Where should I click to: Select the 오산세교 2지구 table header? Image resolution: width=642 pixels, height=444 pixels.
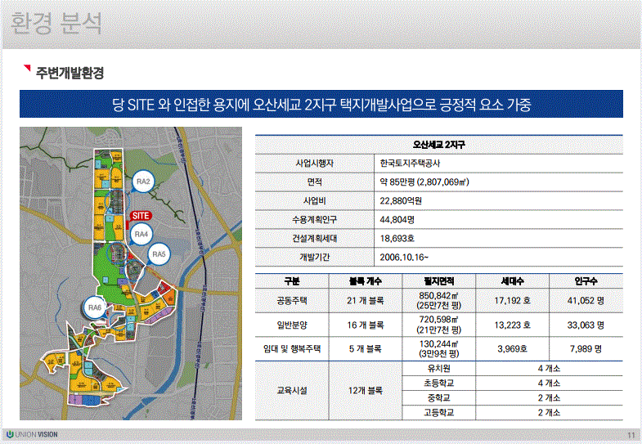point(439,145)
